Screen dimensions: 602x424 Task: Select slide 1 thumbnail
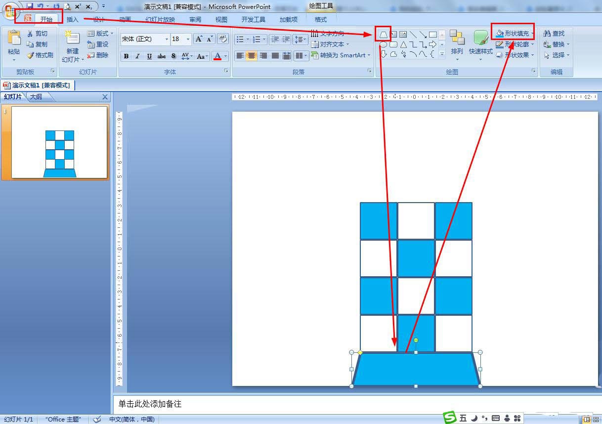point(59,142)
